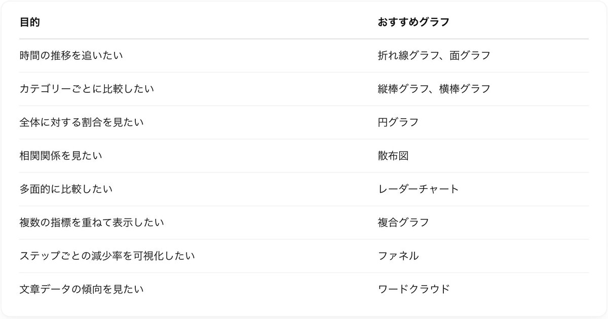The image size is (608, 319).
Task: Click the ワードクラウド cell
Action: click(x=413, y=290)
